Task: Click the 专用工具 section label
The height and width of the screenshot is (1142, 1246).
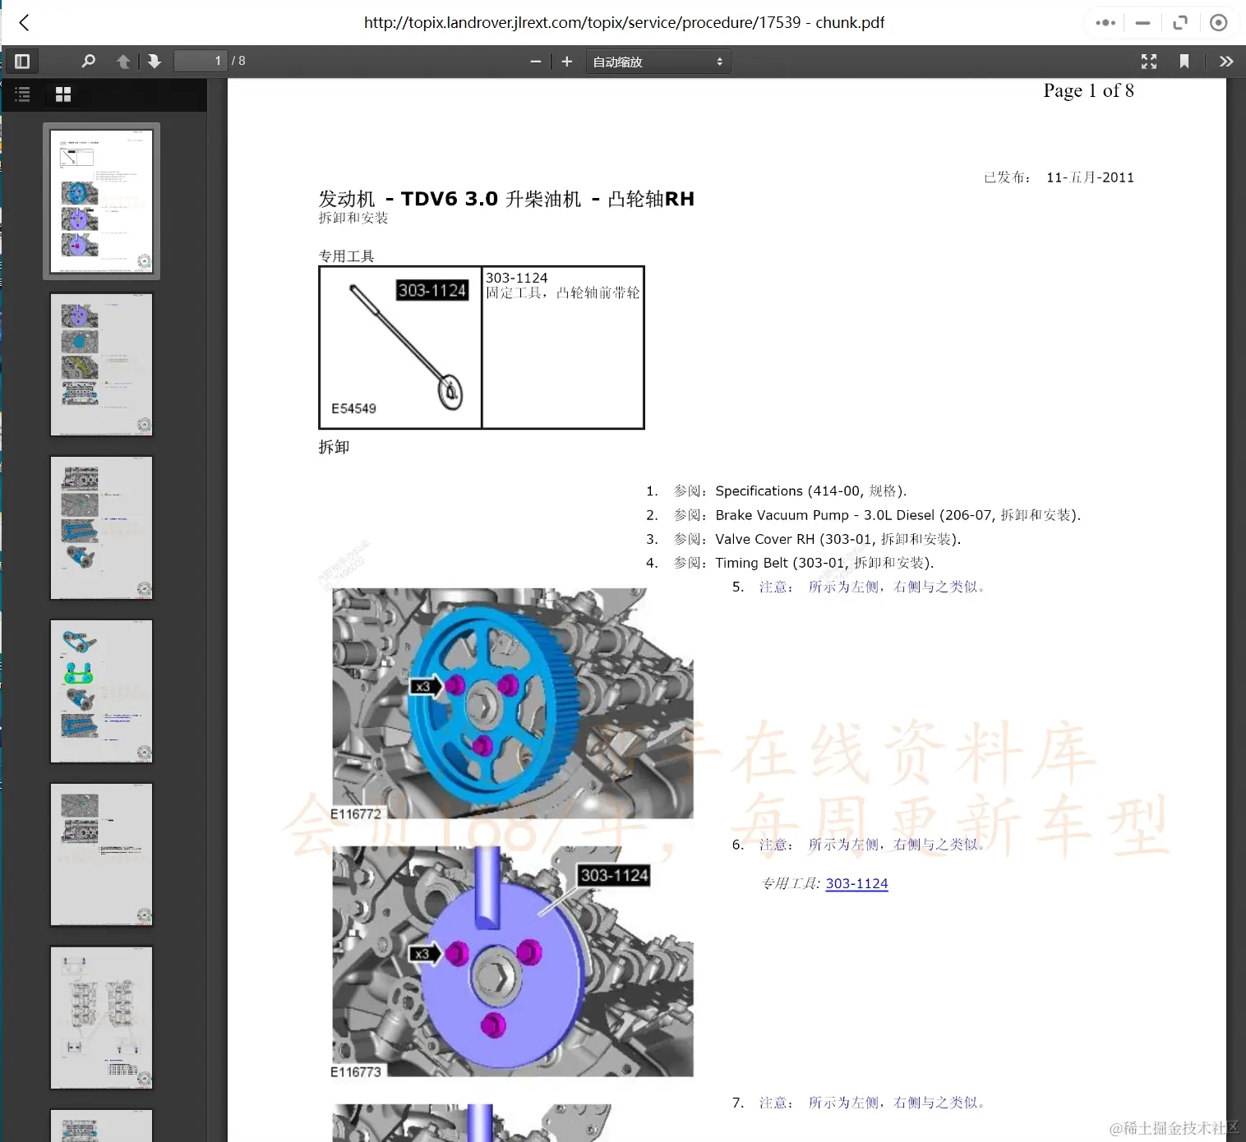Action: 346,256
